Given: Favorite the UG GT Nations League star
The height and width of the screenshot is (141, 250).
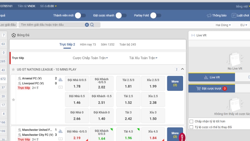Looking at the screenshot, I should pos(13,69).
